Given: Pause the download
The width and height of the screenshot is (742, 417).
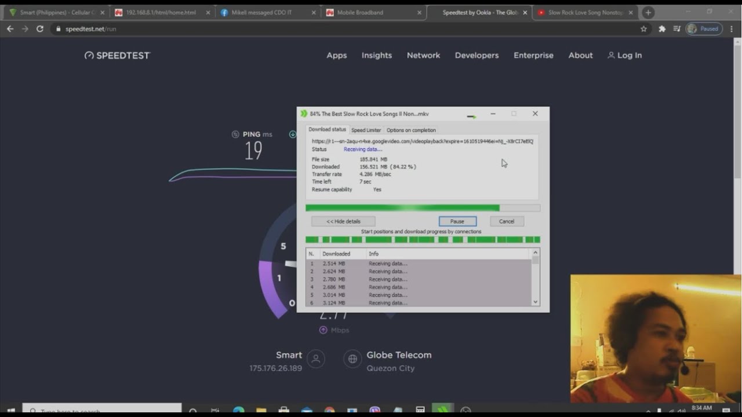Looking at the screenshot, I should pos(457,221).
